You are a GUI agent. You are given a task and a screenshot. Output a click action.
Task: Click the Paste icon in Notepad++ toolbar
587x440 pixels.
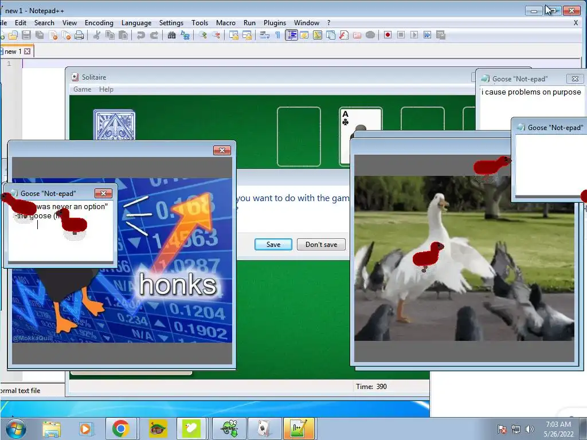123,35
